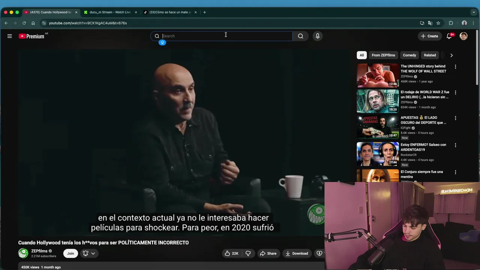The height and width of the screenshot is (270, 480).
Task: Open Chrome three-dot menu
Action: coord(473,23)
